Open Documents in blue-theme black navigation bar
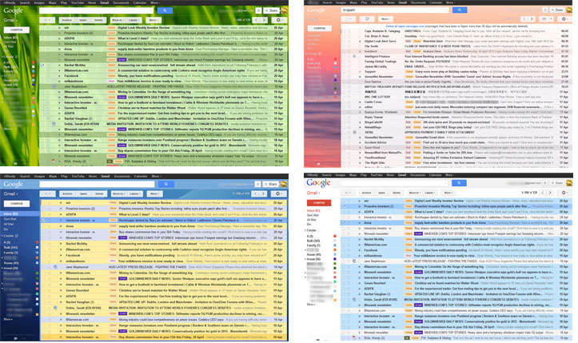The image size is (578, 343). [x=122, y=176]
